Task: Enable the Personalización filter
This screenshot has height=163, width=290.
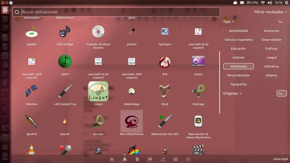Action: coord(238,75)
